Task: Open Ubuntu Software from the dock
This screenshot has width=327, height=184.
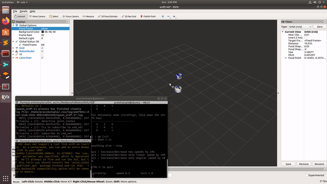Action: click(x=6, y=32)
